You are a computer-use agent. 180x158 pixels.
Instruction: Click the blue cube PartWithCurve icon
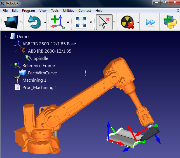[x=23, y=72]
